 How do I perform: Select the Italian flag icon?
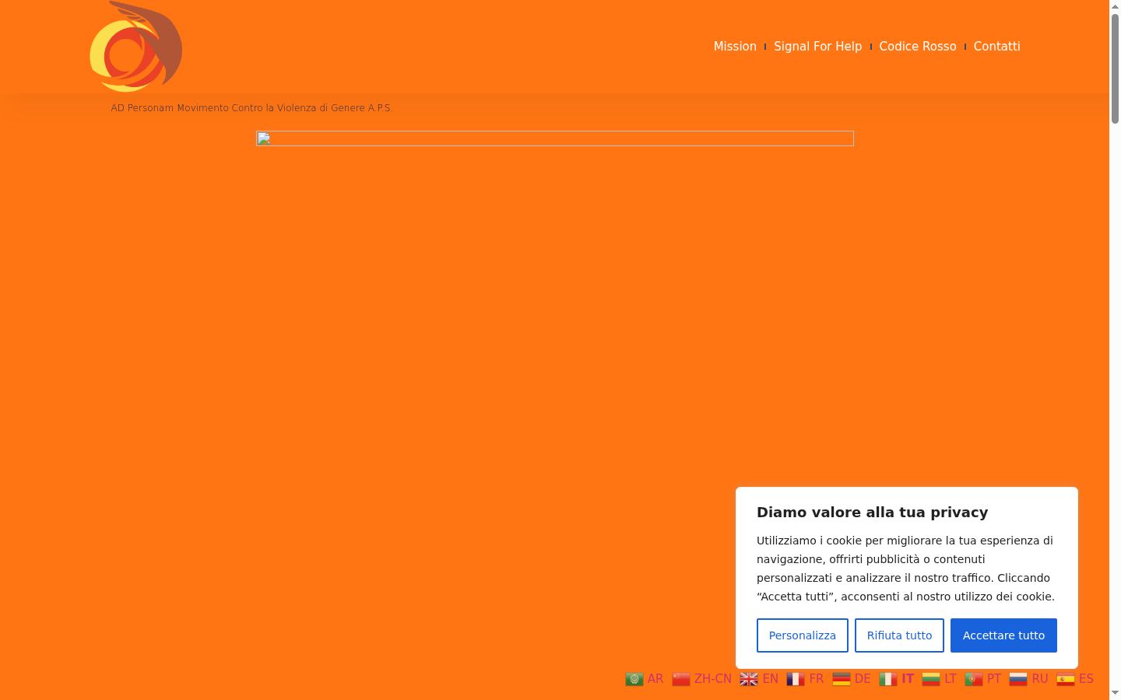click(888, 679)
